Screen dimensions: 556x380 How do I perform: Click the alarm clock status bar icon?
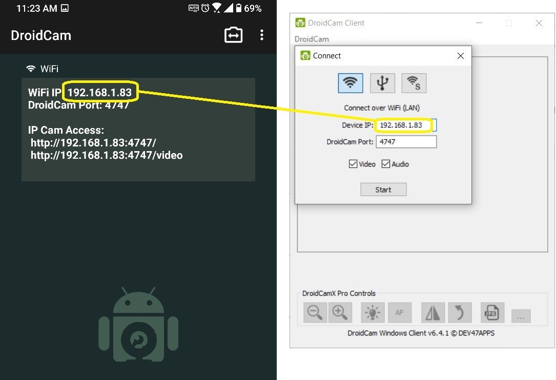pyautogui.click(x=205, y=8)
